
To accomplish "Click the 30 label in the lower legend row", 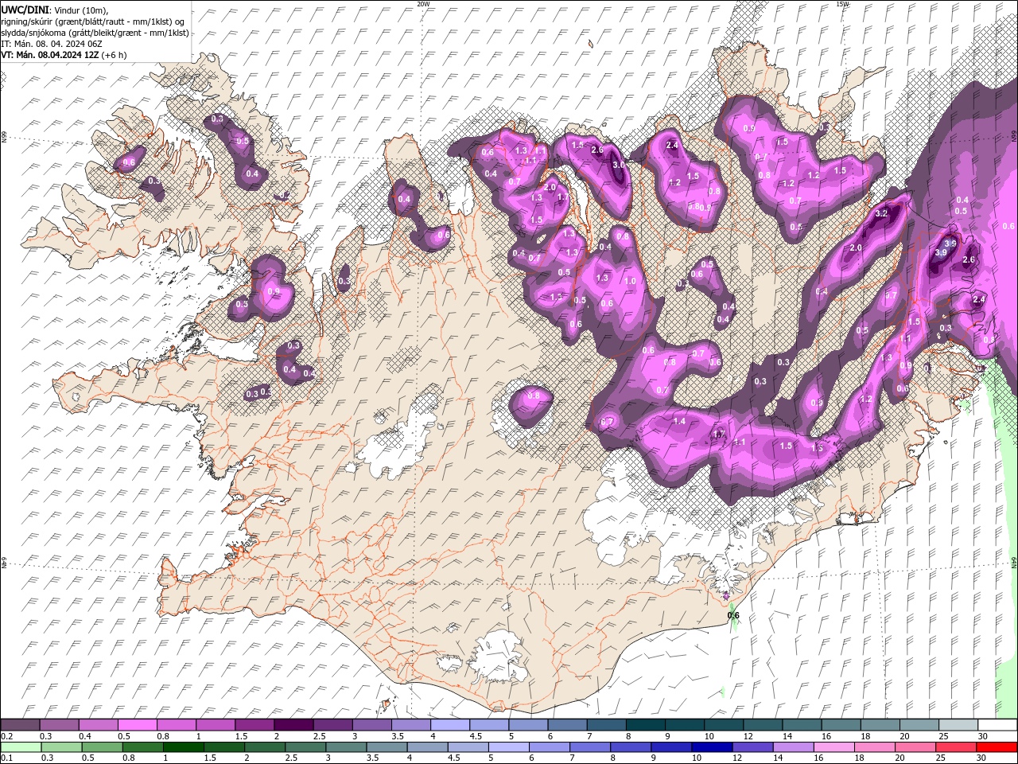I will [x=980, y=758].
